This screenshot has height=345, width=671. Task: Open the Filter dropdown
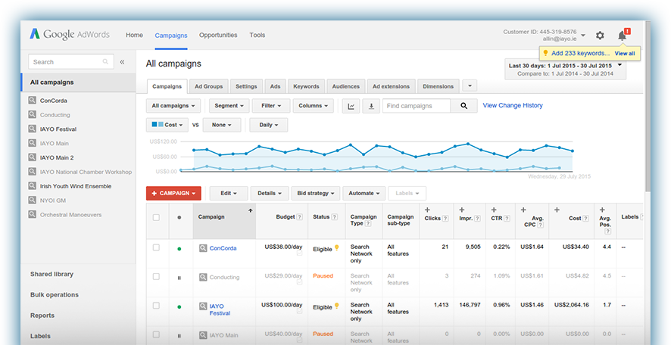click(271, 106)
